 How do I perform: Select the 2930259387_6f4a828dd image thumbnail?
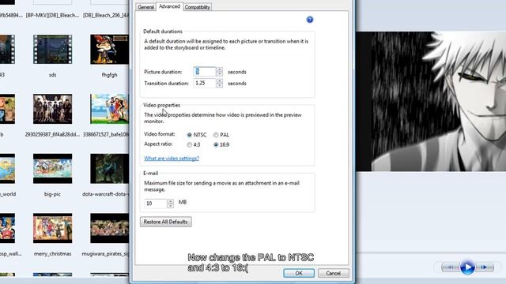[x=53, y=109]
